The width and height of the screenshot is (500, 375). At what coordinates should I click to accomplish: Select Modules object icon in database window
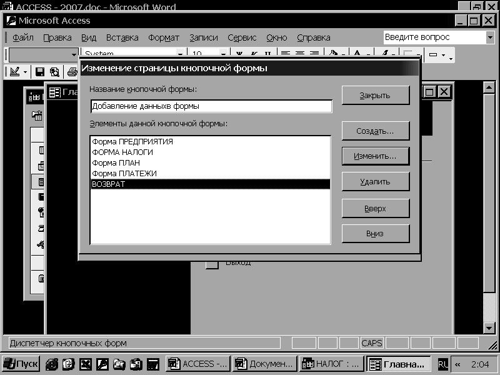tap(41, 244)
